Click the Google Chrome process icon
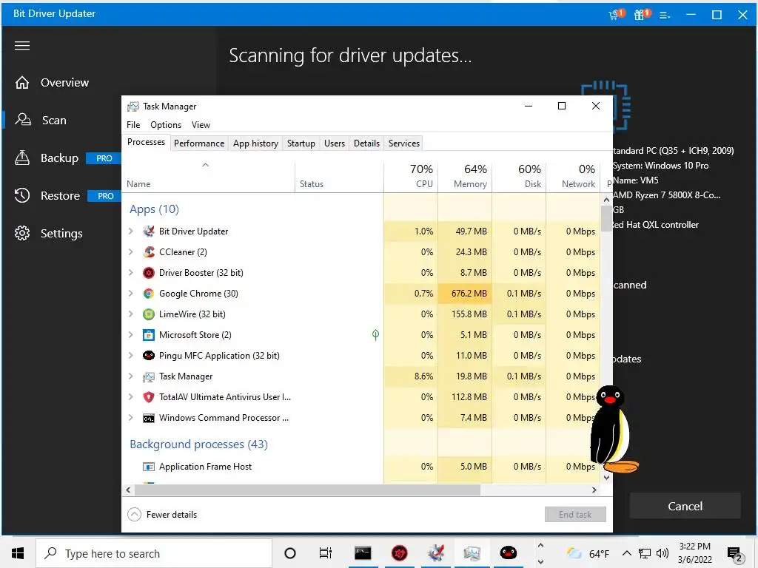The image size is (758, 568). [x=149, y=294]
